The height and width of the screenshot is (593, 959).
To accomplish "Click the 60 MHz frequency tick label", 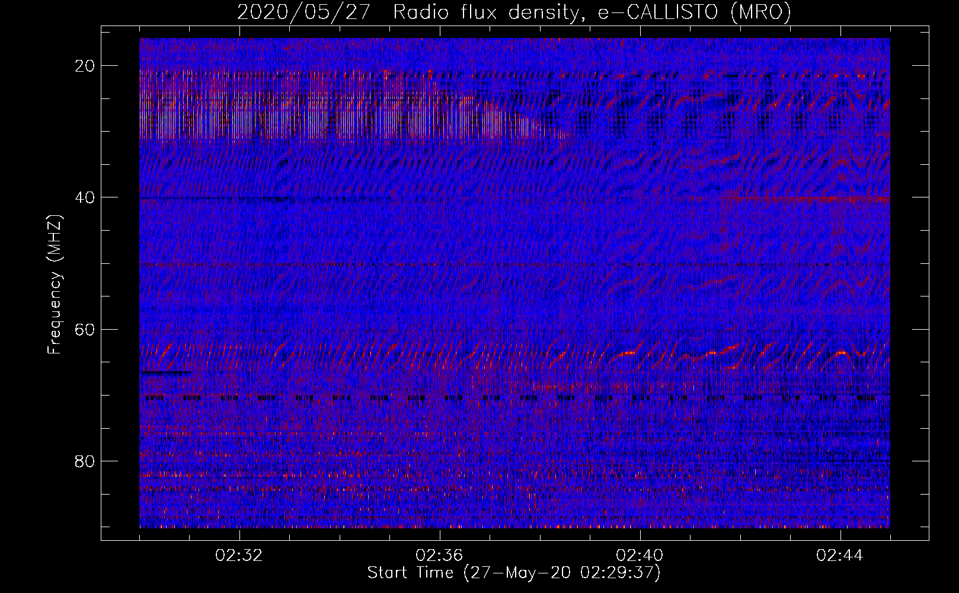I will point(85,329).
